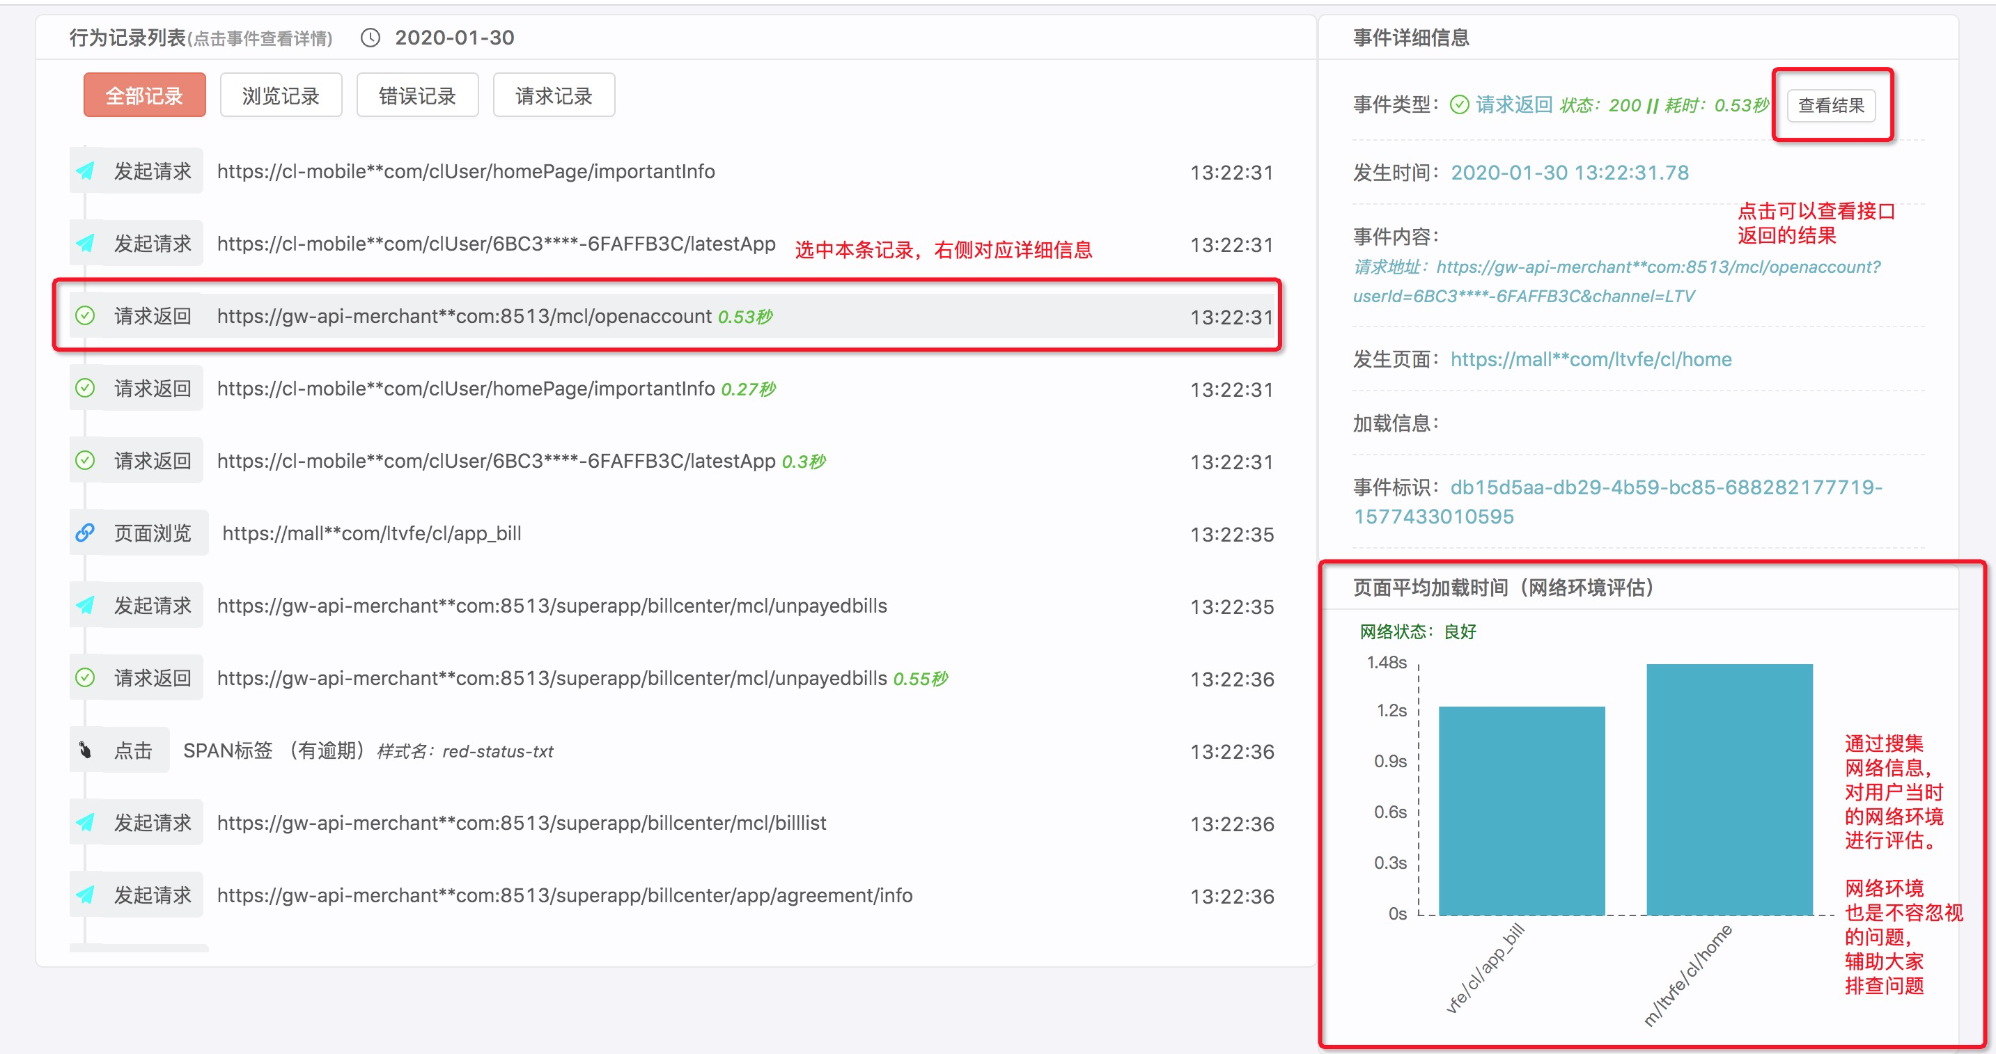Click green check icon in 事件类型 detail
The height and width of the screenshot is (1054, 1996).
click(1459, 104)
